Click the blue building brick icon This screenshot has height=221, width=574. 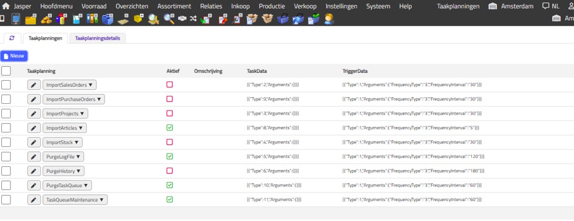point(108,19)
